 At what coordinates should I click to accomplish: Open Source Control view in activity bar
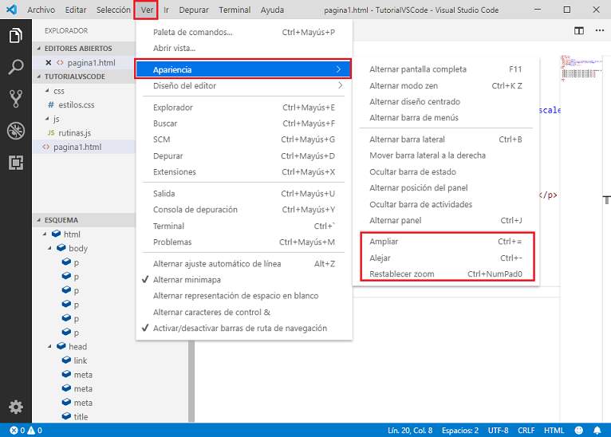coord(16,99)
